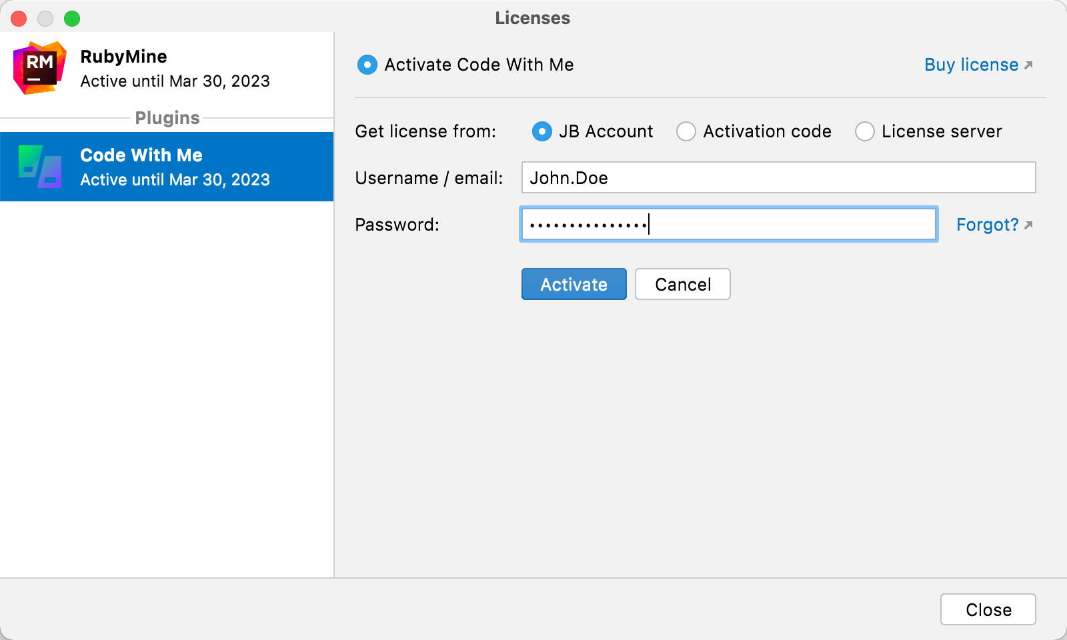Viewport: 1067px width, 640px height.
Task: Click the Plugins section header
Action: [x=167, y=118]
